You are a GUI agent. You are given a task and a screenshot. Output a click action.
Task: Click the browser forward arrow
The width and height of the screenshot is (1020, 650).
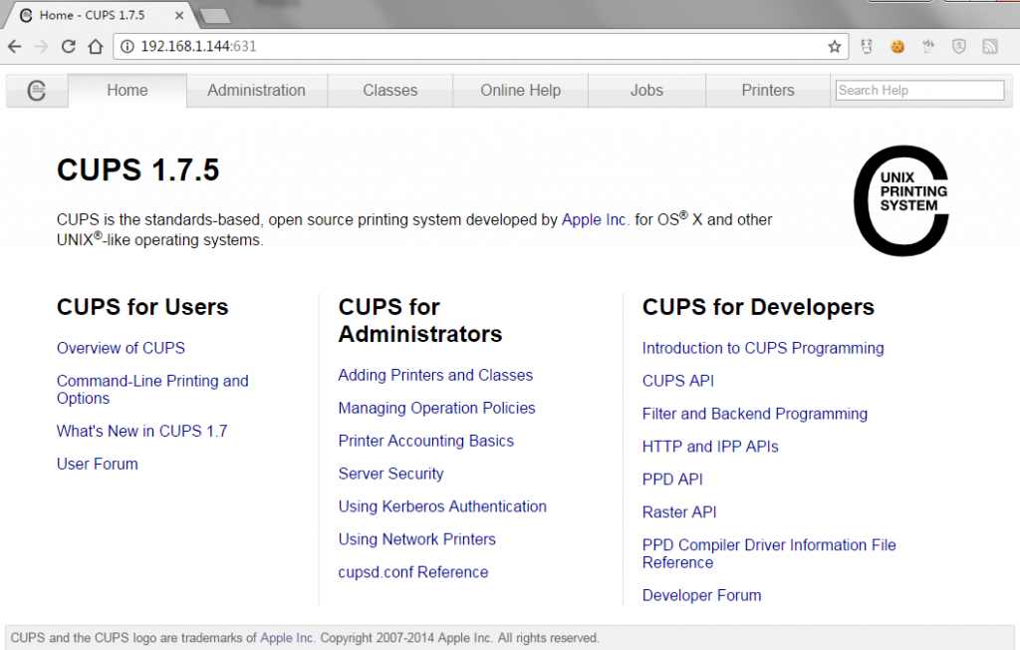(42, 46)
